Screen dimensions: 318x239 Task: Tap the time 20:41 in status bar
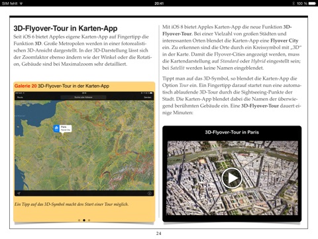(x=159, y=3)
